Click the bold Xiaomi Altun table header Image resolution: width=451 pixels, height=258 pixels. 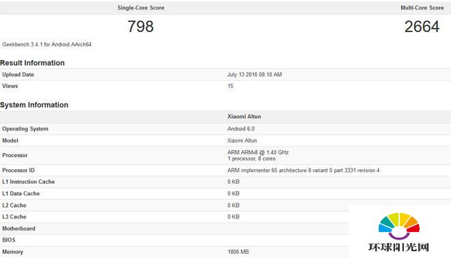tap(244, 117)
